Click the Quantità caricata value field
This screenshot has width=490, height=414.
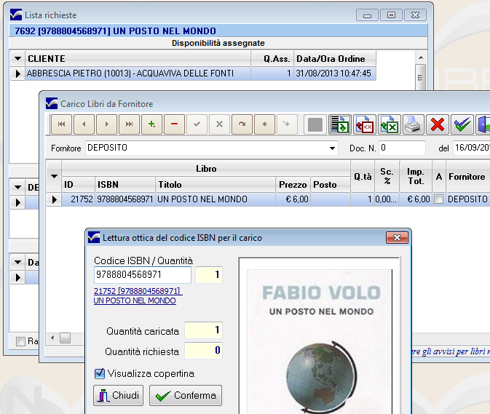point(203,330)
